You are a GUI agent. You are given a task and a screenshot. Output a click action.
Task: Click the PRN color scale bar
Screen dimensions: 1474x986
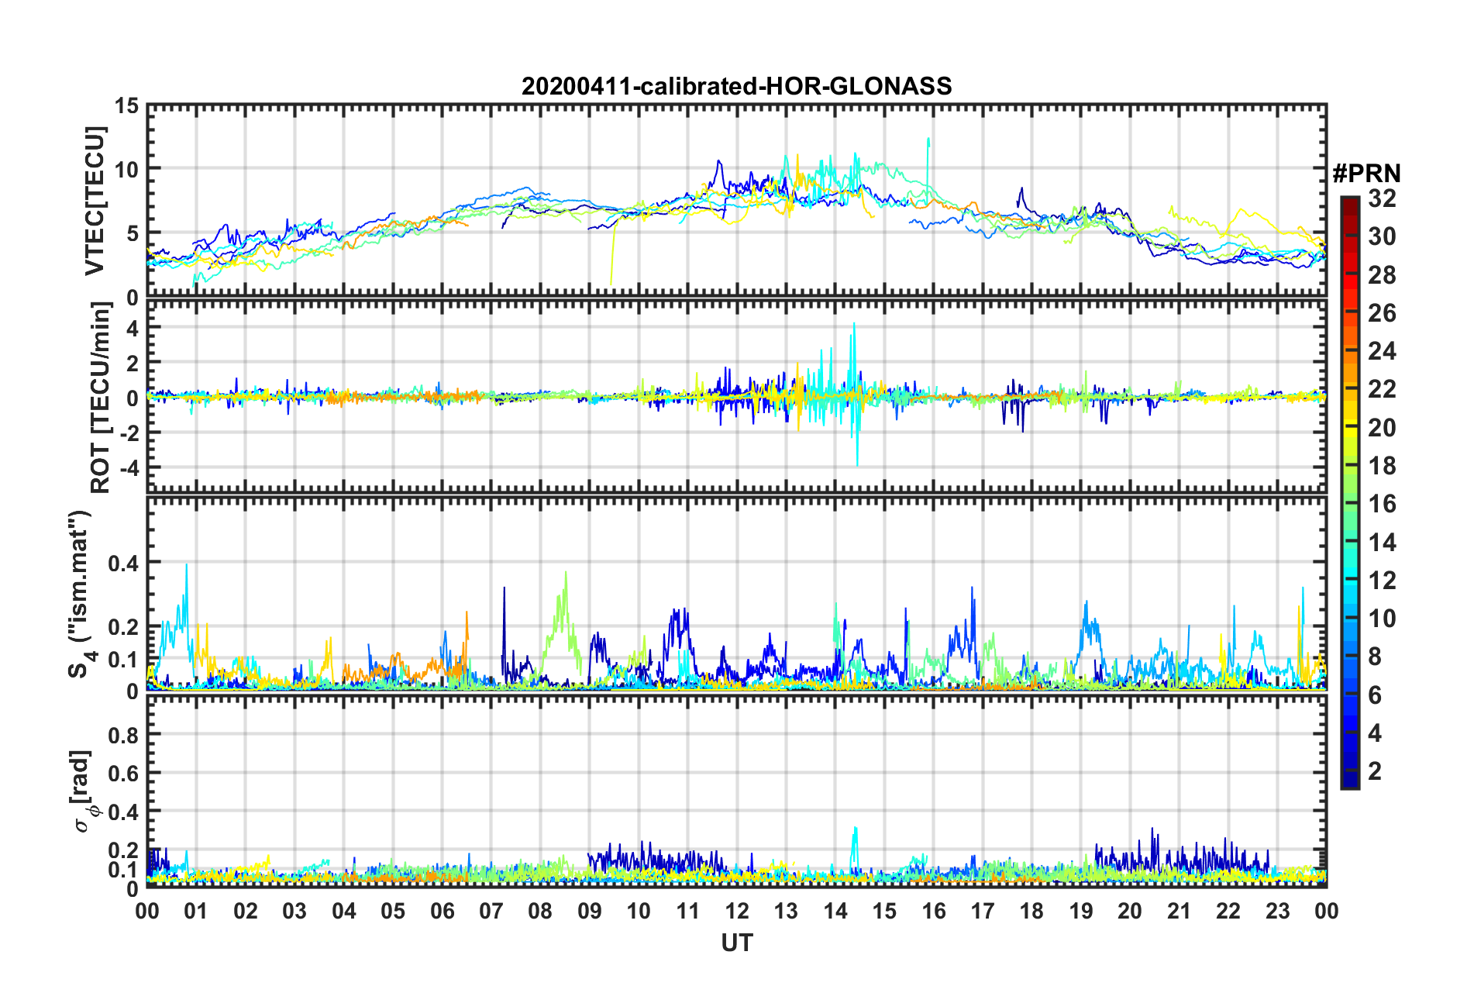(1349, 492)
